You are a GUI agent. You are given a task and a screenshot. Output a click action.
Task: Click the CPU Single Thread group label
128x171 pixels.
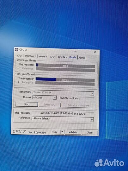point(27,60)
